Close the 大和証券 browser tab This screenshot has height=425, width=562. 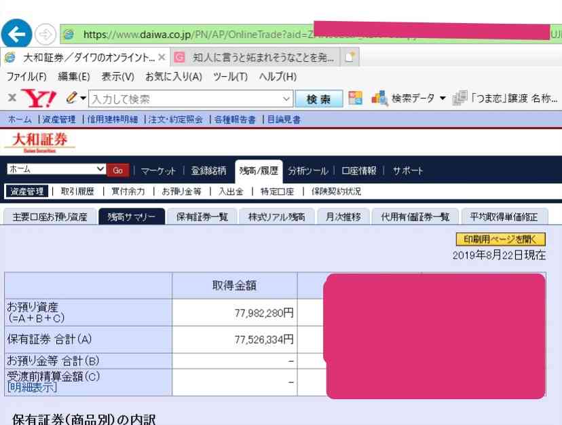click(x=162, y=57)
